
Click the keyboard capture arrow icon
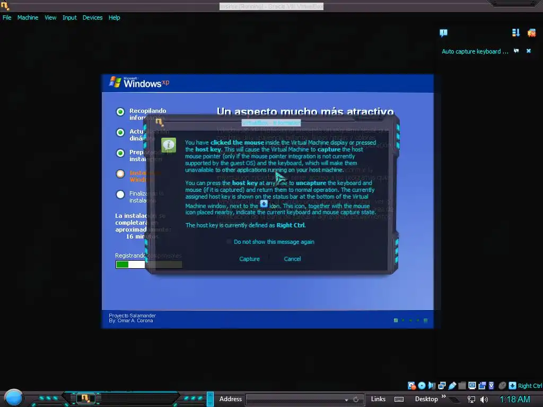[513, 386]
